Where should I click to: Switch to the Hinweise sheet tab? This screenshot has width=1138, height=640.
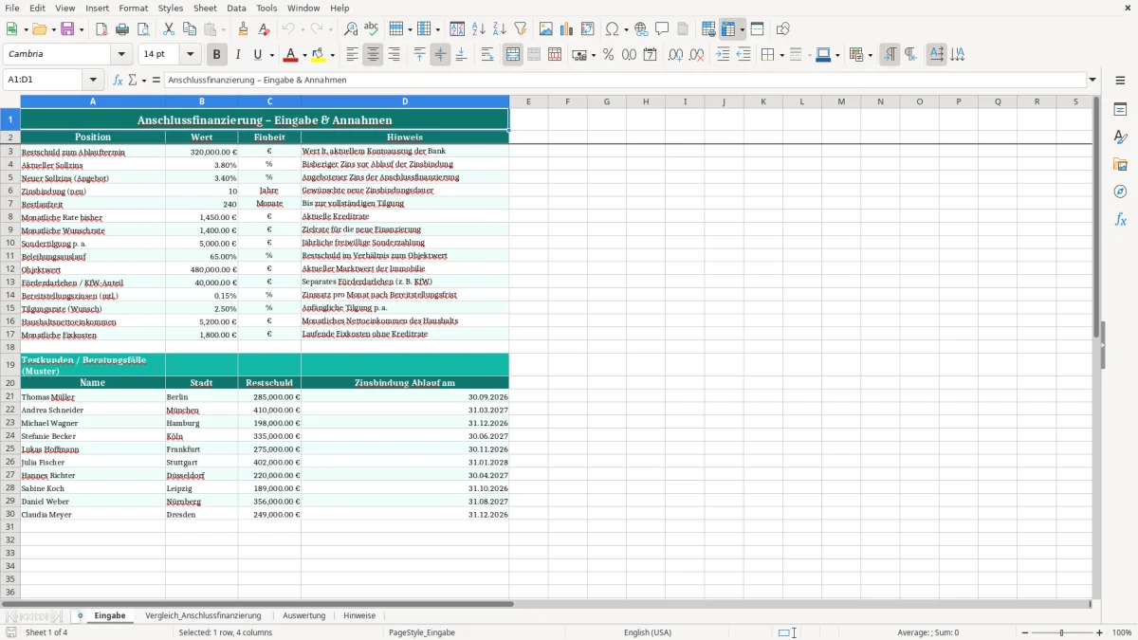click(x=359, y=615)
